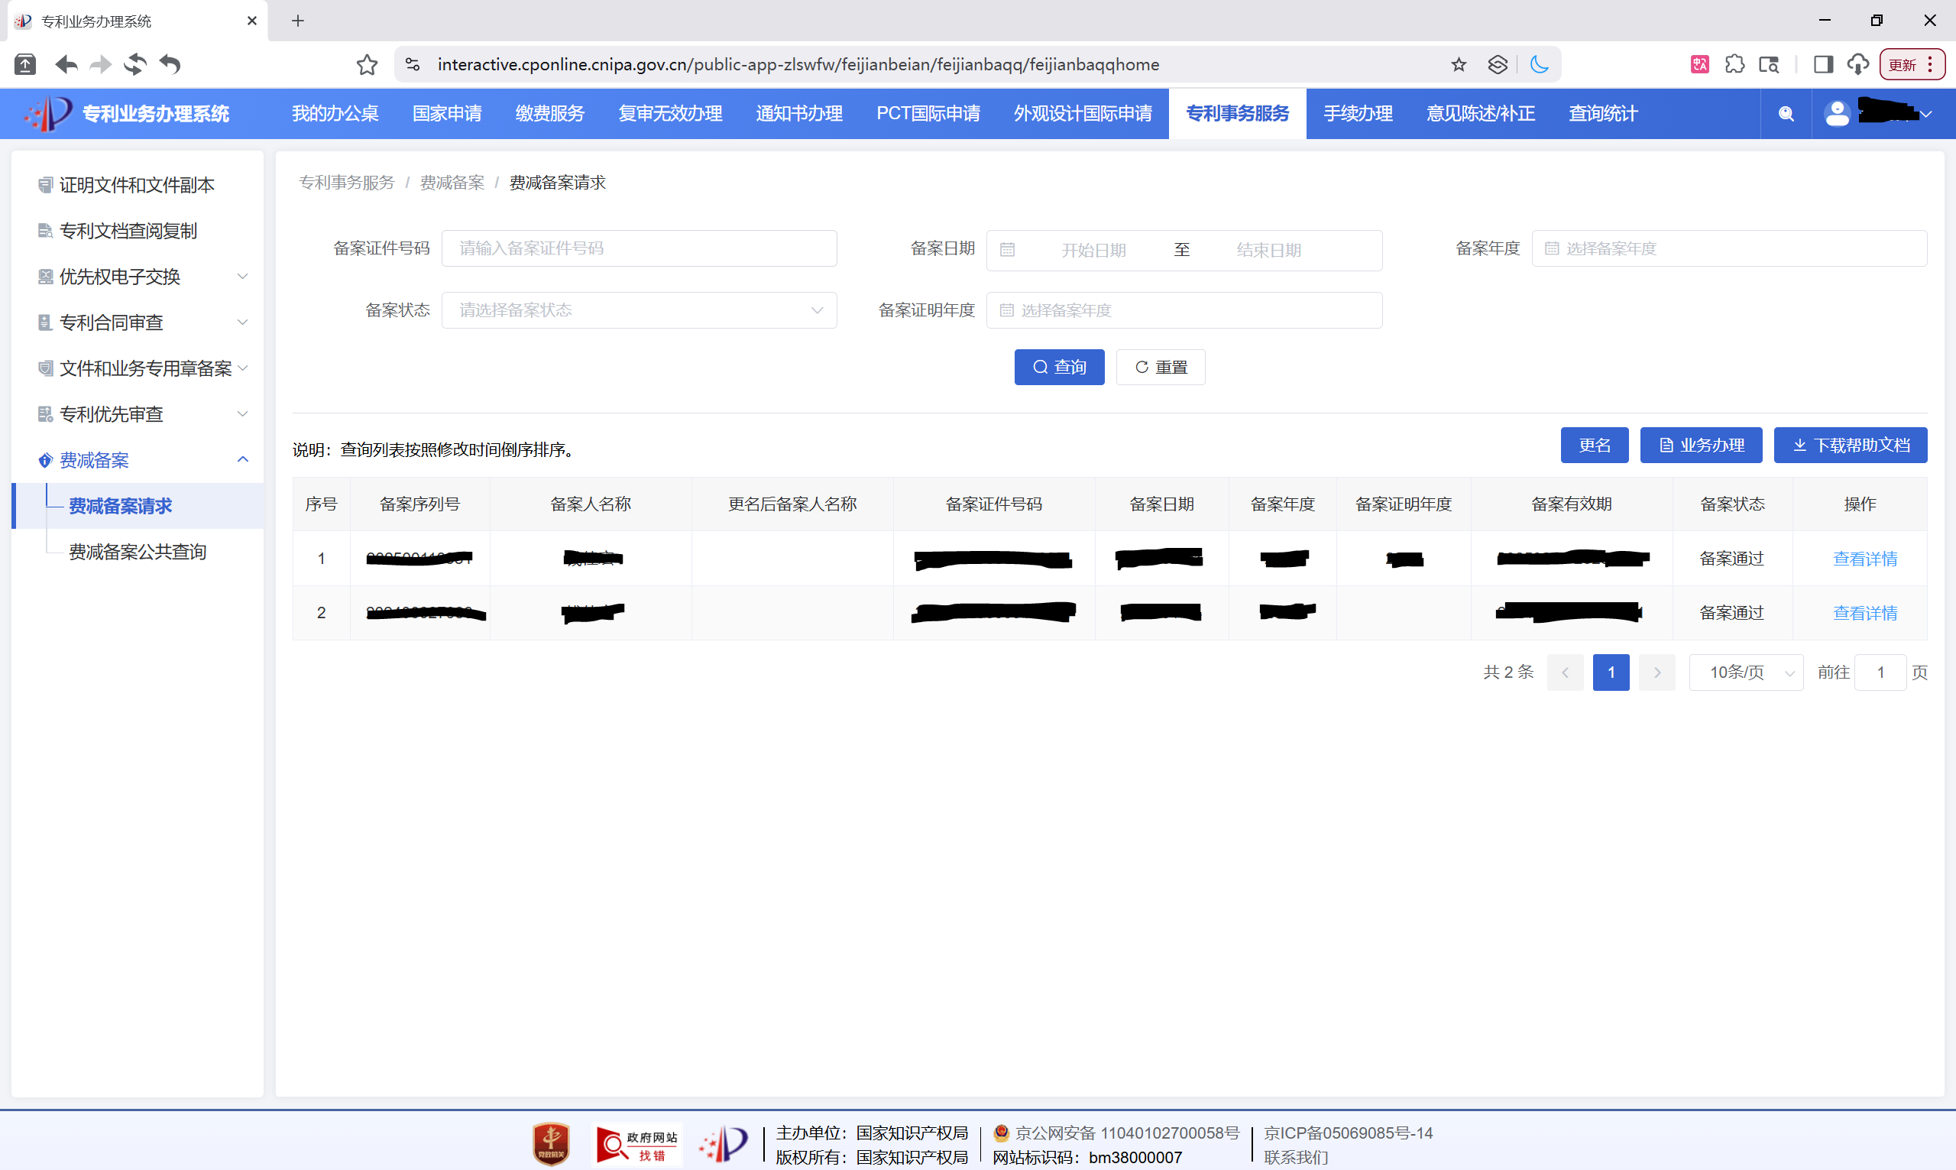Click the download icon on 下载帮助文档 button
1956x1170 pixels.
1800,445
